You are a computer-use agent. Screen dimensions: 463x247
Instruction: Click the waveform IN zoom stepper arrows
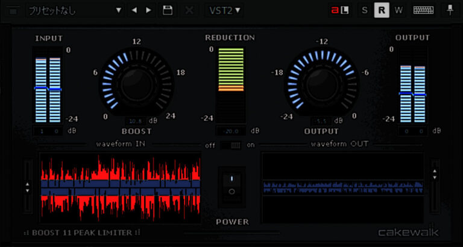tap(27, 187)
